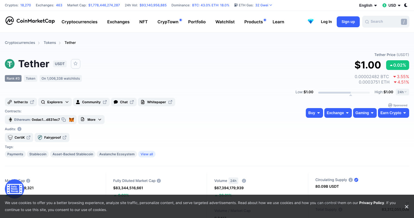414x218 pixels.
Task: Click Circulating Supply verified badge
Action: [x=356, y=180]
